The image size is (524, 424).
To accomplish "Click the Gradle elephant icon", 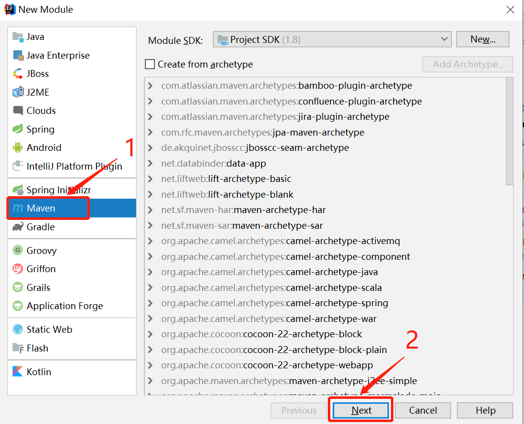I will [x=18, y=227].
